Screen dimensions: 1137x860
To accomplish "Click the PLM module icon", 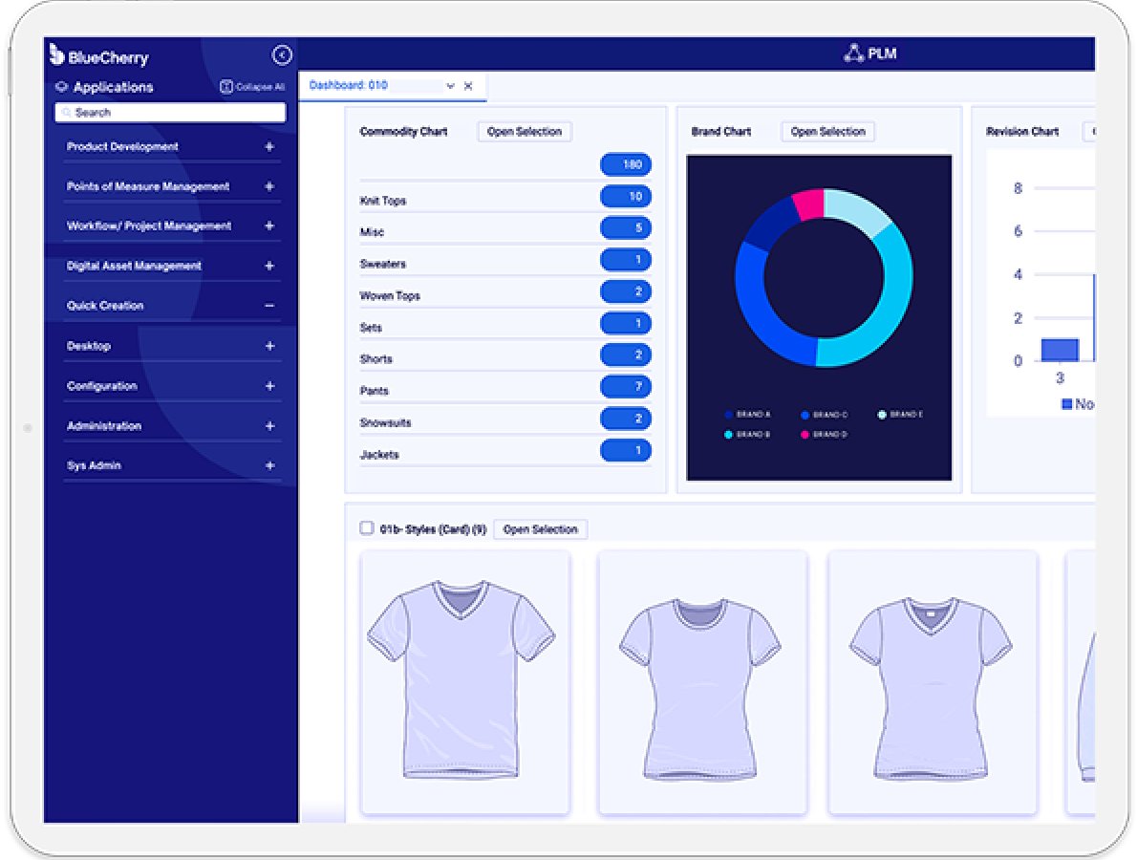I will (x=853, y=54).
